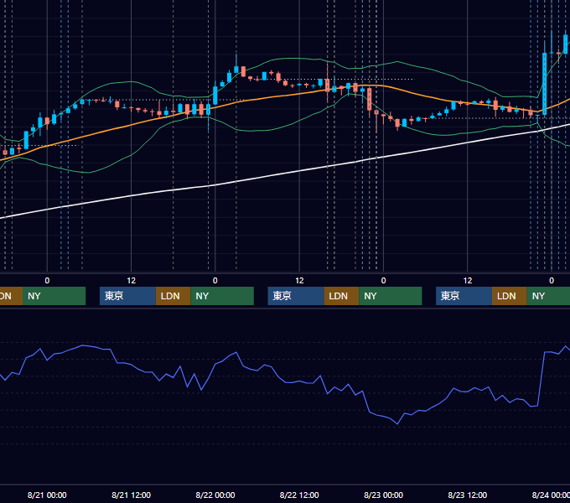Select the 8/22 00:00 time axis label
Viewport: 570px width, 503px height.
tap(215, 495)
